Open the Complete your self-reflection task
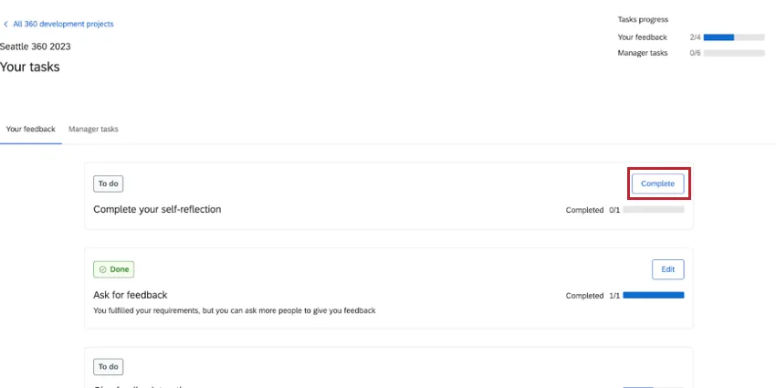The width and height of the screenshot is (776, 388). point(157,209)
